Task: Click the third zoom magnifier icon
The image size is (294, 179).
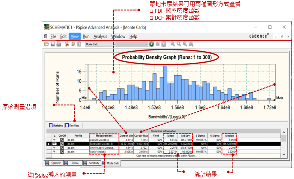Action: 185,44
